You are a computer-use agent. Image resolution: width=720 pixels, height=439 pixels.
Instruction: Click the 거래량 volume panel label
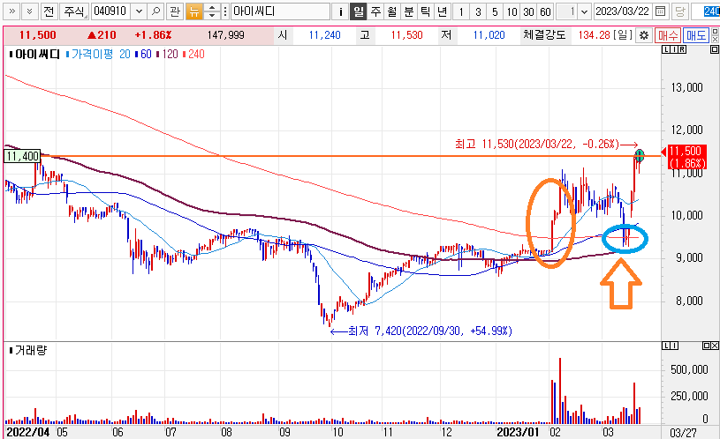tap(31, 351)
